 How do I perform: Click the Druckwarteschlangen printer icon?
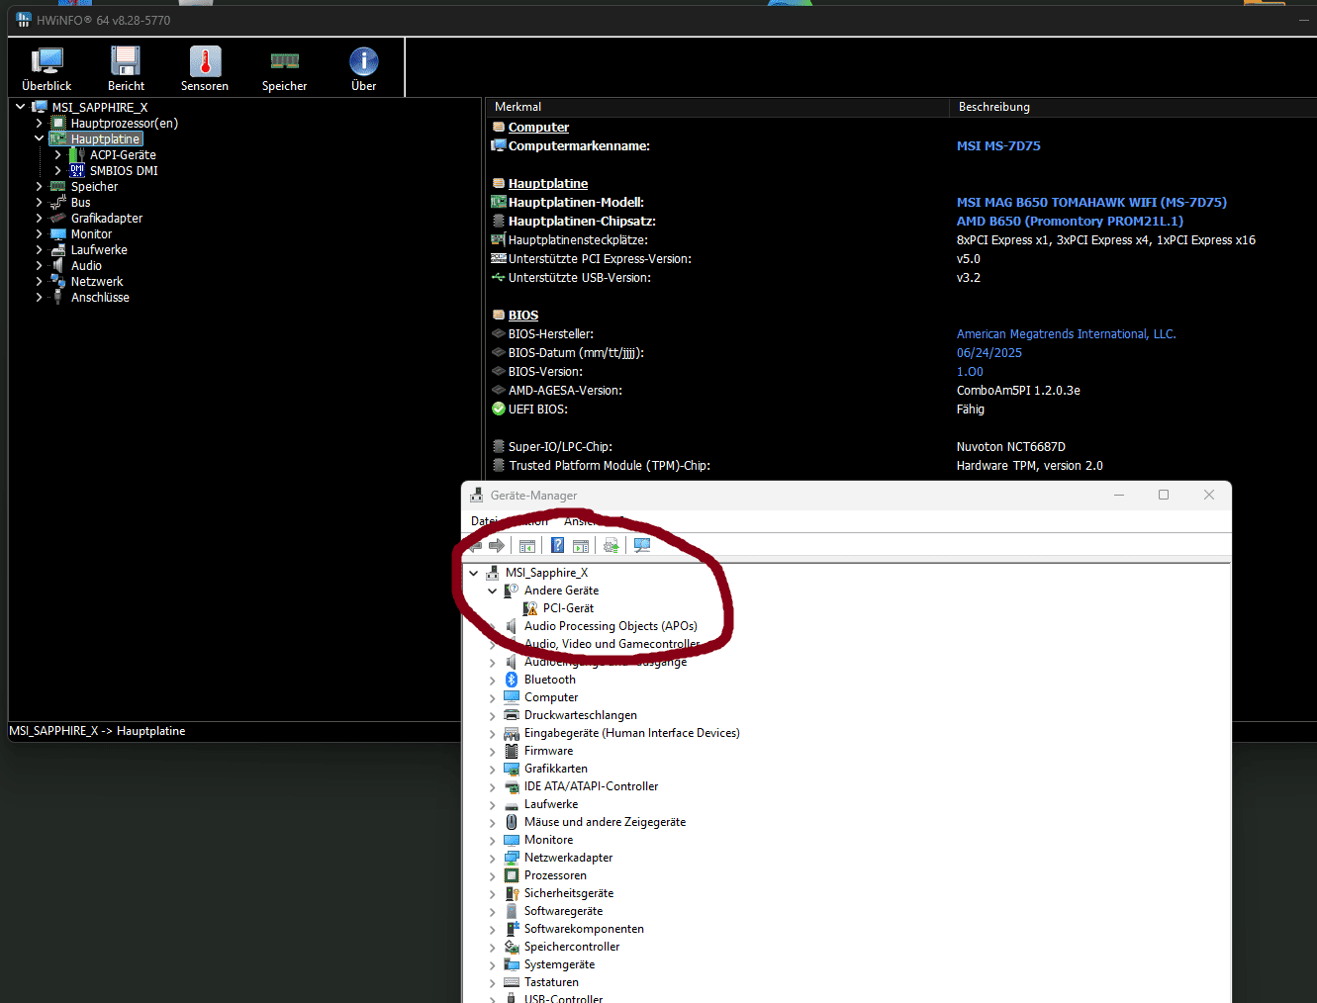click(512, 715)
